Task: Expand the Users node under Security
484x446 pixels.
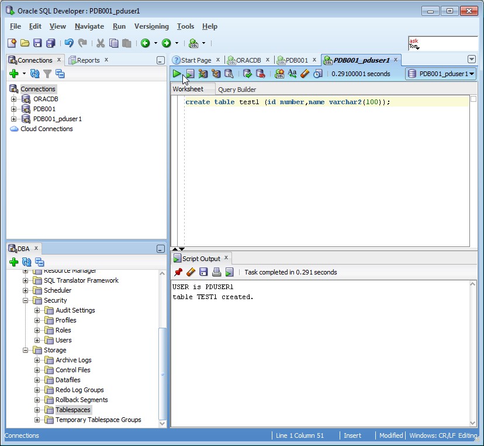Action: tap(37, 340)
